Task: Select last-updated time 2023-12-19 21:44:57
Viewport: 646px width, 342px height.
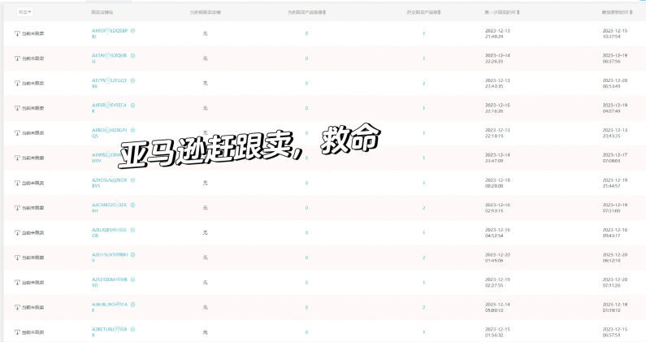Action: coord(614,183)
